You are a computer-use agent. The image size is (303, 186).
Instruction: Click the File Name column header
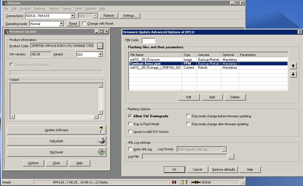155,55
